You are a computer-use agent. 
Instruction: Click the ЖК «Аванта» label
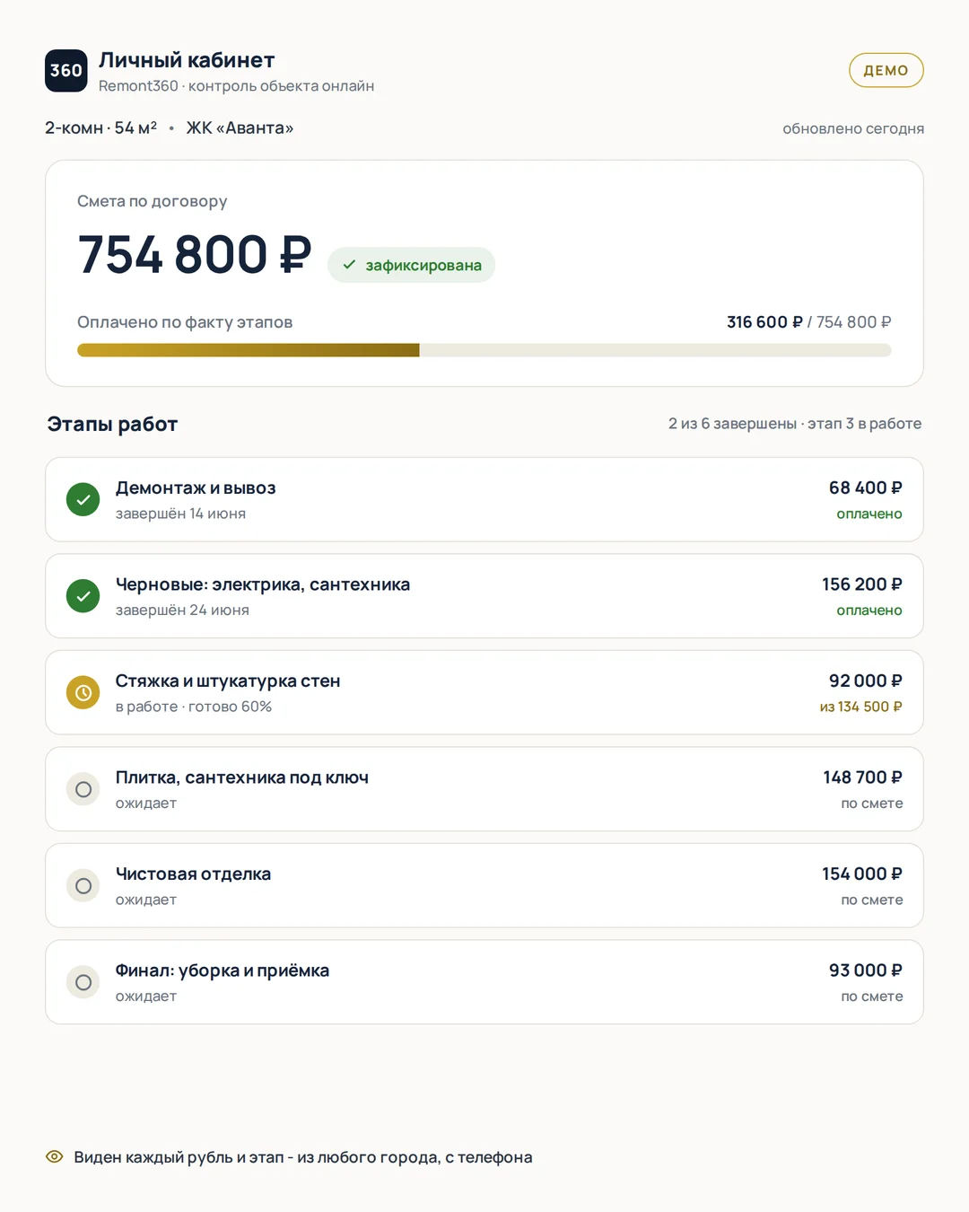240,127
